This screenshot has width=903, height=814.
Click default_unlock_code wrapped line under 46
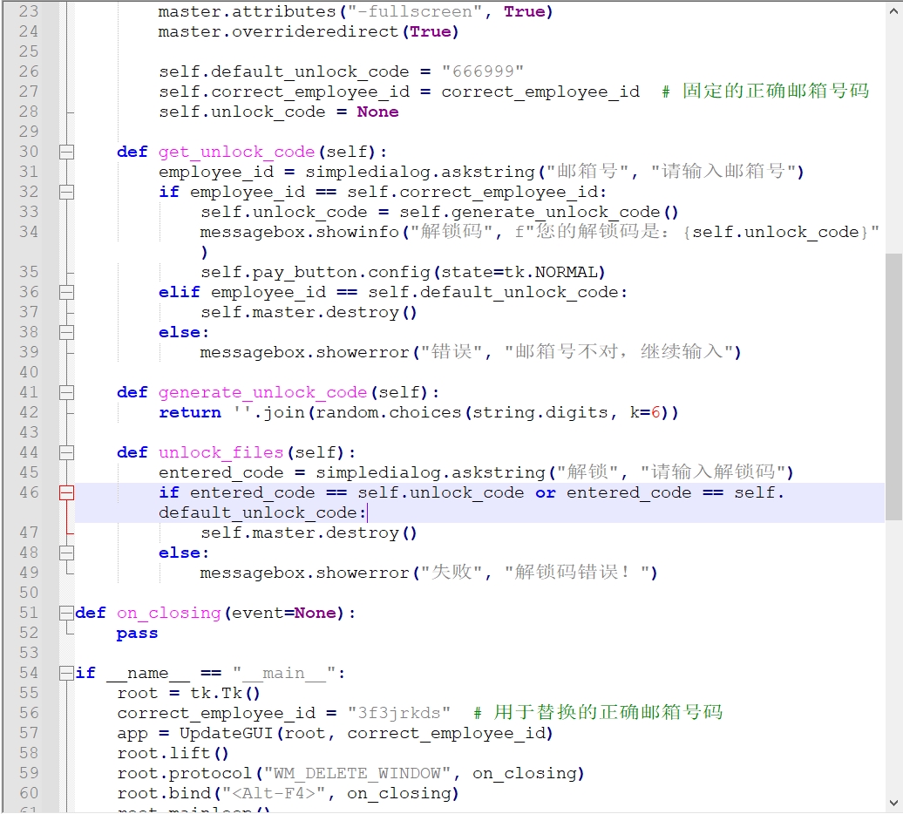pos(262,513)
